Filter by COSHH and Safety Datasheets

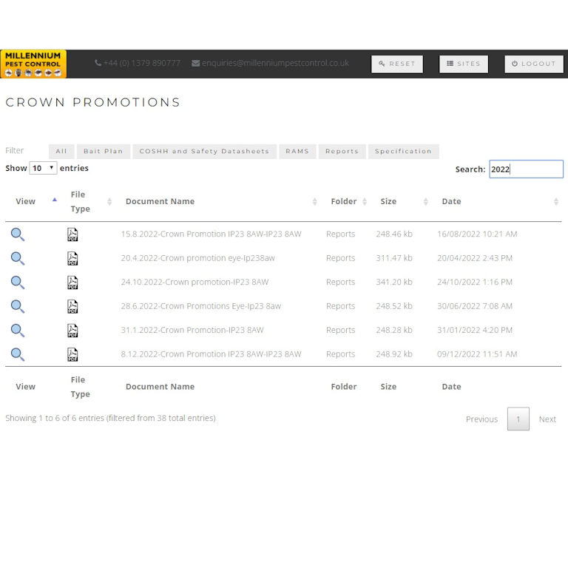tap(204, 152)
